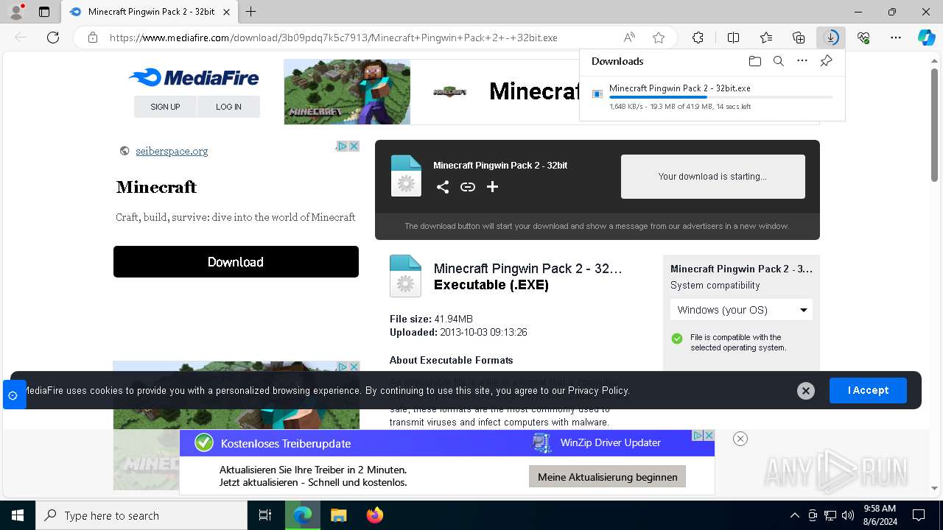943x530 pixels.
Task: Open Collections panel
Action: (799, 38)
